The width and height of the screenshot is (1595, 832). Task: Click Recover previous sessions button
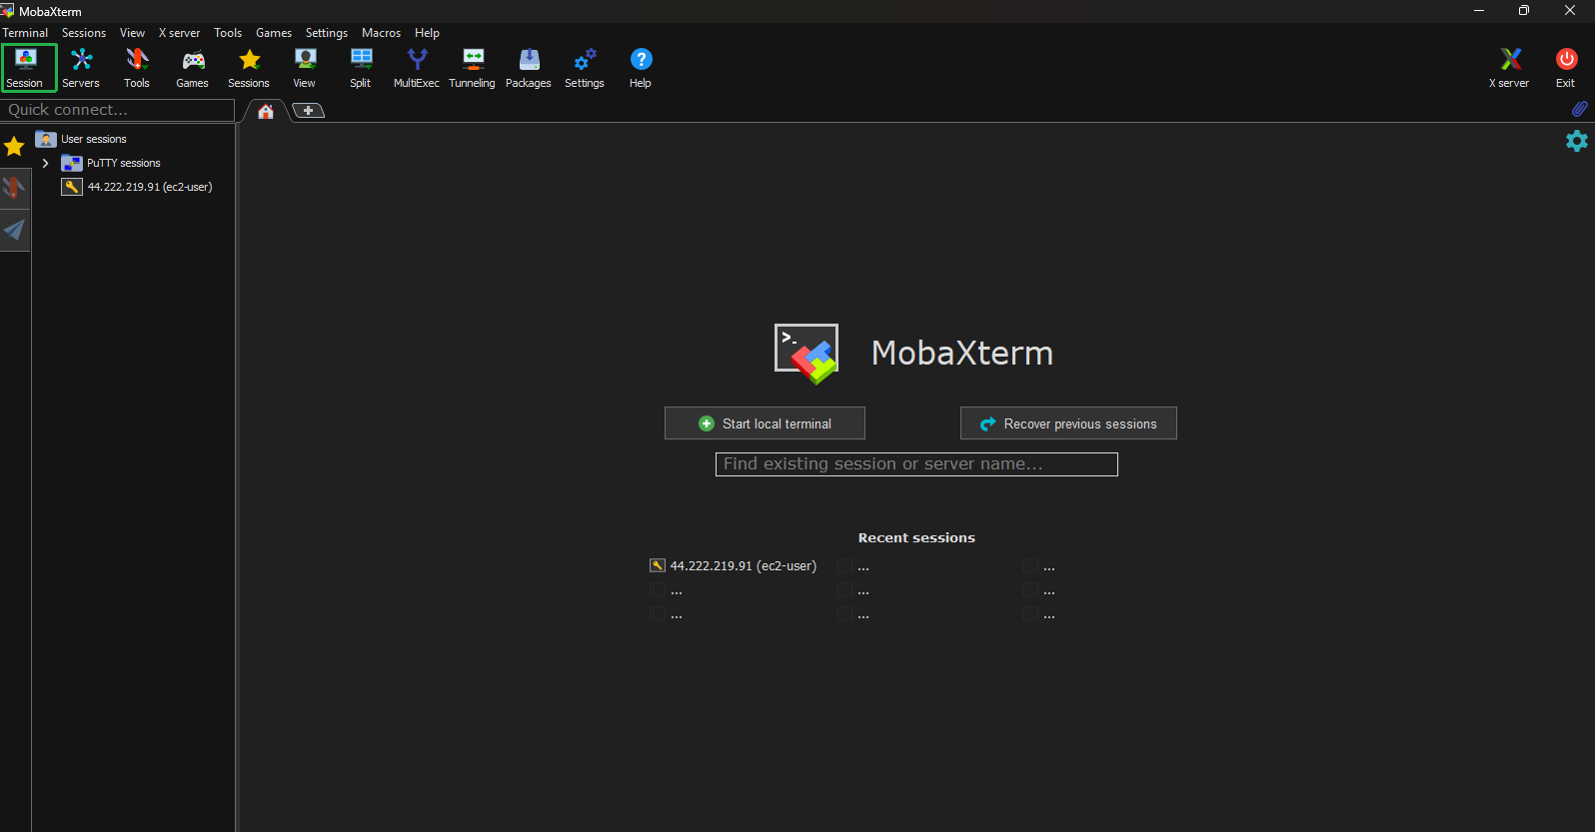[1068, 423]
